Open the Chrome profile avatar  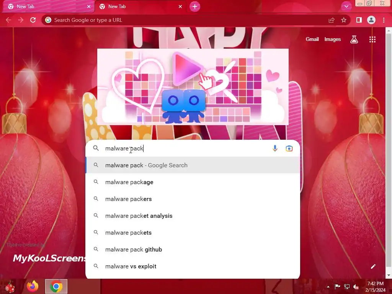click(371, 20)
